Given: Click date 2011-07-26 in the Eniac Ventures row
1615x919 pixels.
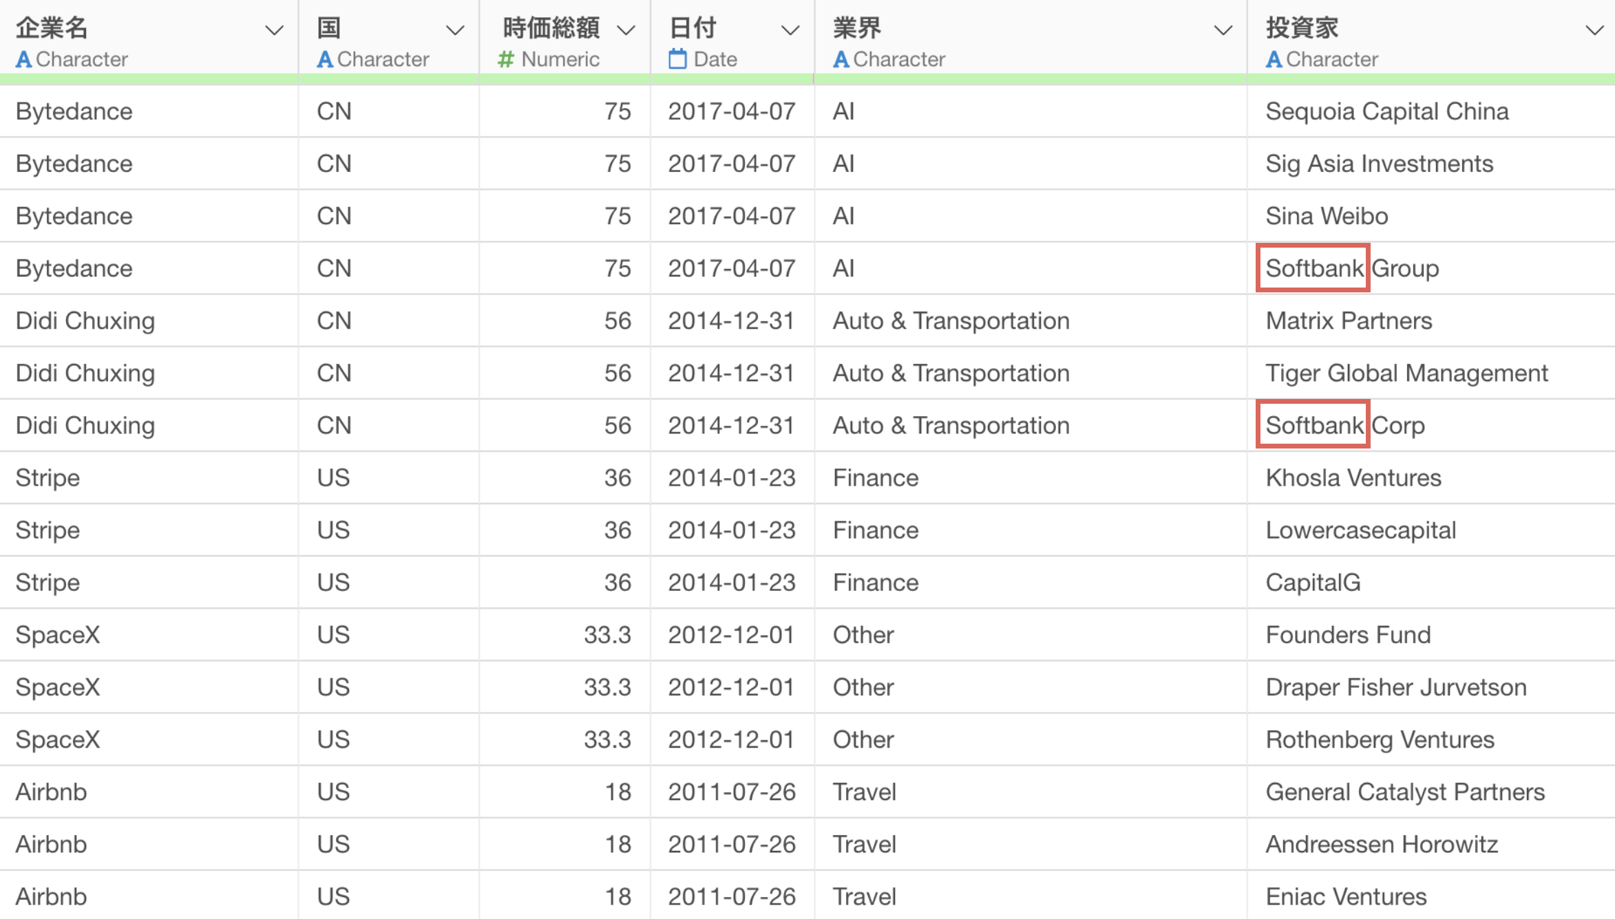Looking at the screenshot, I should point(732,896).
